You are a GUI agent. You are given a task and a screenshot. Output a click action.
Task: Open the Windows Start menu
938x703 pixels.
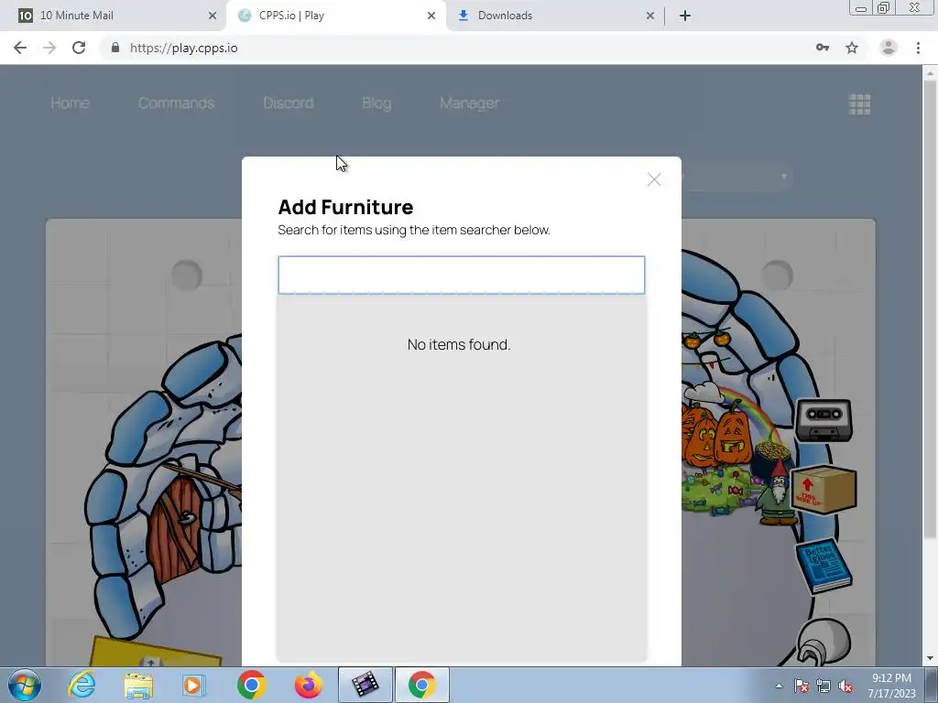25,685
